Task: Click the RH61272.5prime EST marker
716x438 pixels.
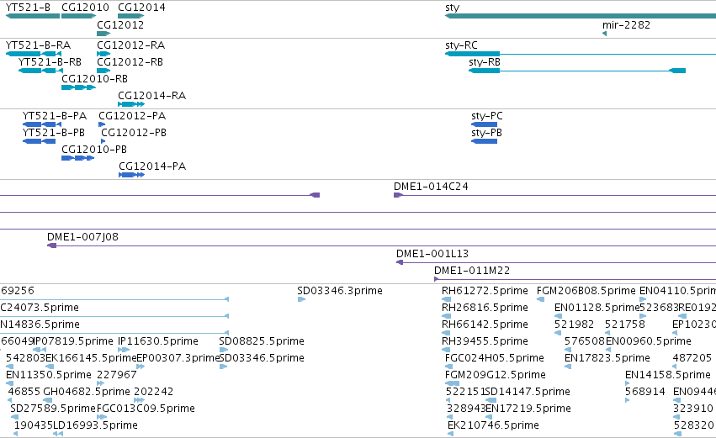Action: click(x=446, y=299)
